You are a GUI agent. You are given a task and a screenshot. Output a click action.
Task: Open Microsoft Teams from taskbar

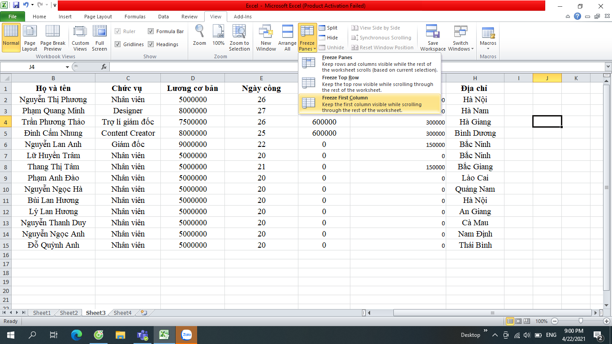pos(142,335)
